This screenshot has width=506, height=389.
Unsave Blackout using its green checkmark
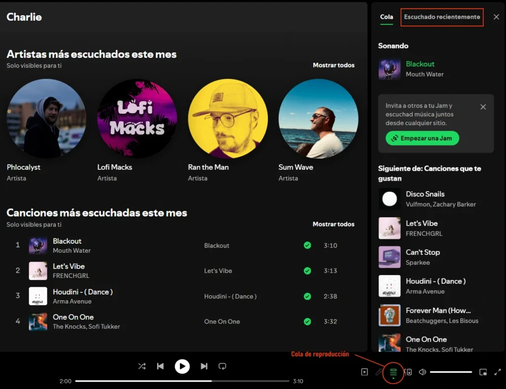pyautogui.click(x=307, y=245)
